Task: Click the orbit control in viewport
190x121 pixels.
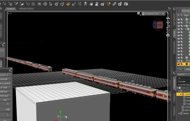Action: point(168,18)
